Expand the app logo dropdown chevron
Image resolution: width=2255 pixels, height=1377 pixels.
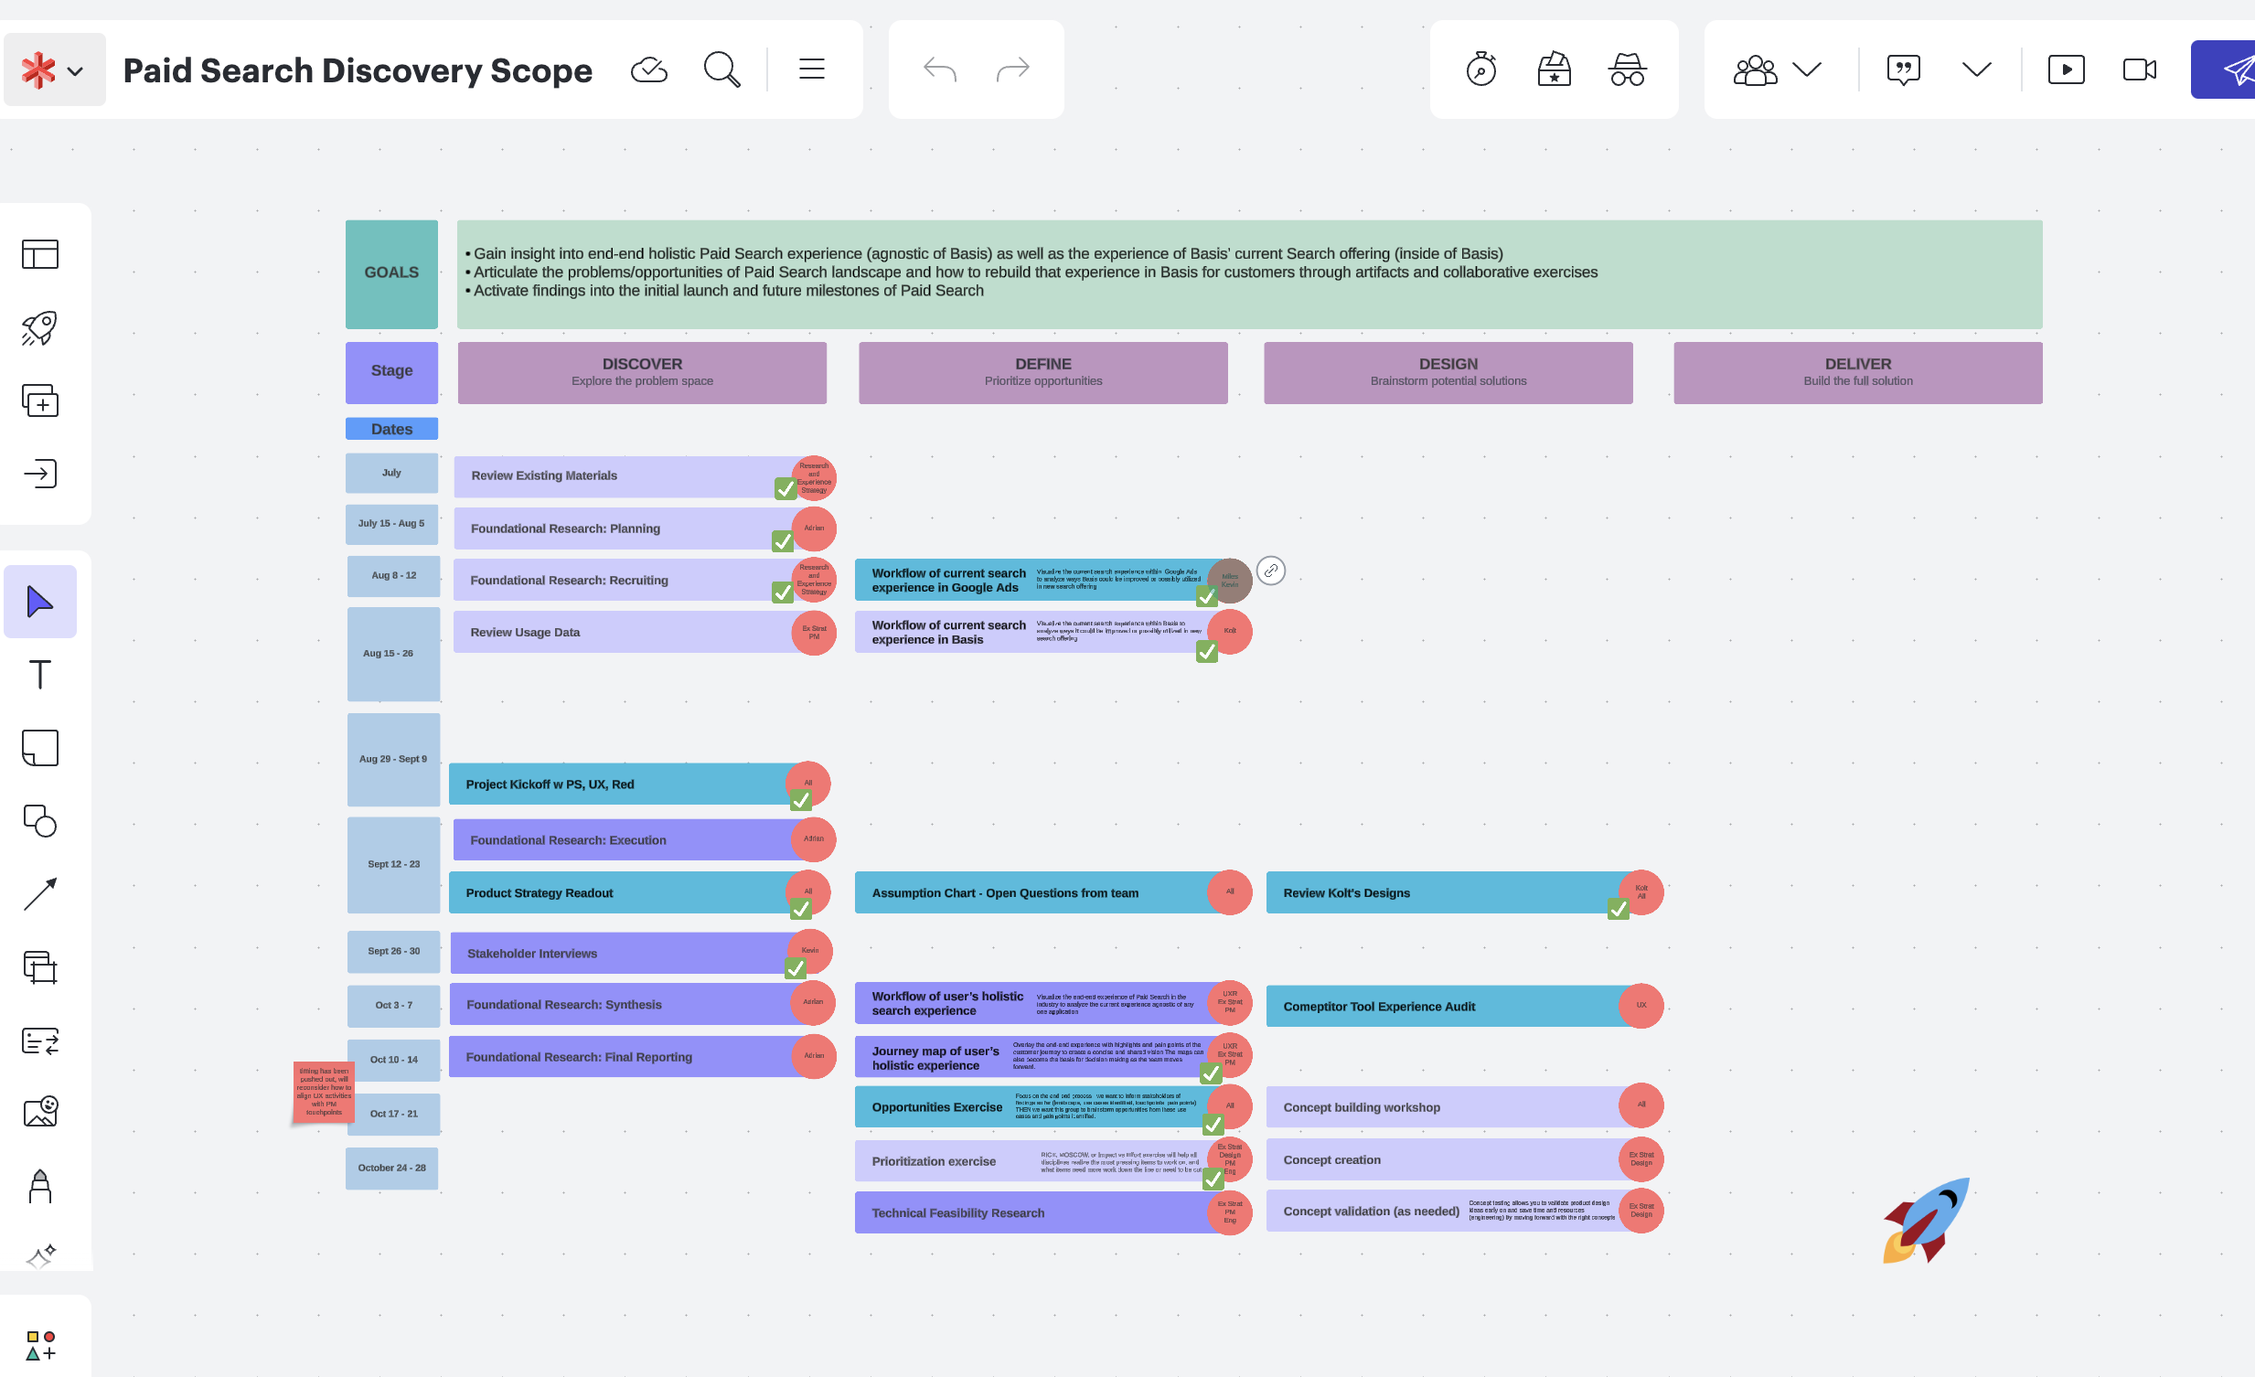point(75,71)
